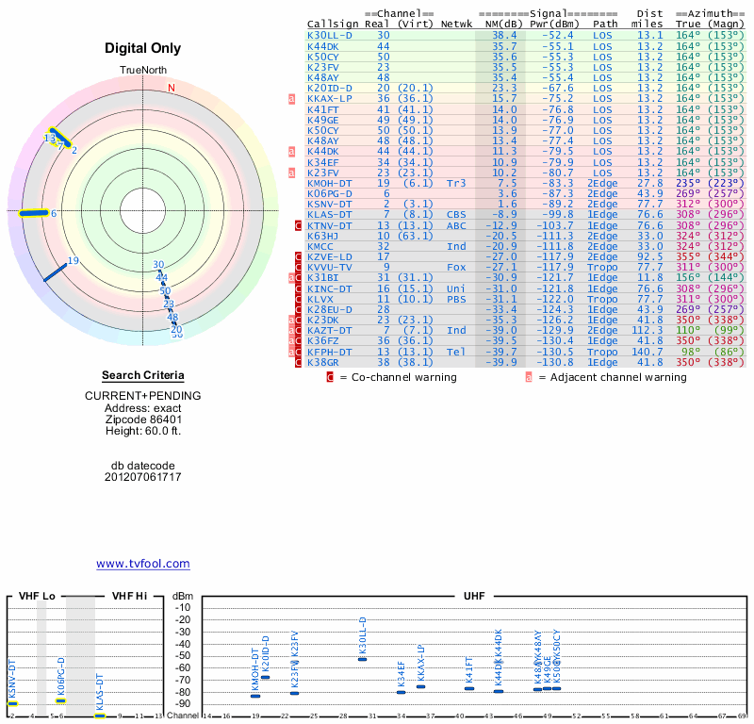Image resolution: width=754 pixels, height=724 pixels.
Task: Select channel 6 marker on the radar plot
Action: coord(54,214)
